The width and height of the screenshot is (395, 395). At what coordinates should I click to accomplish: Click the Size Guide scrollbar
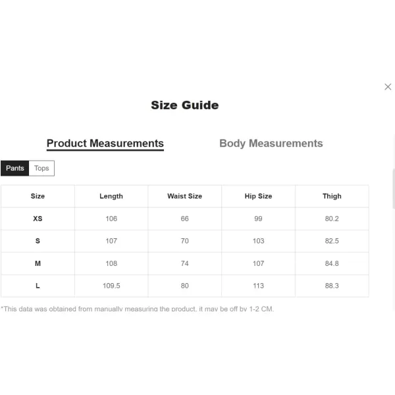(393, 190)
